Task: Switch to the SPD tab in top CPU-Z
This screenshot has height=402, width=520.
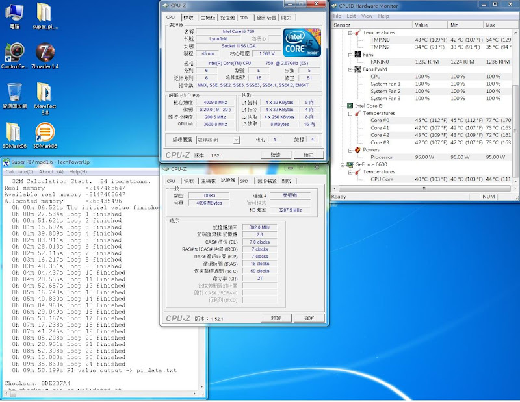Action: tap(244, 18)
